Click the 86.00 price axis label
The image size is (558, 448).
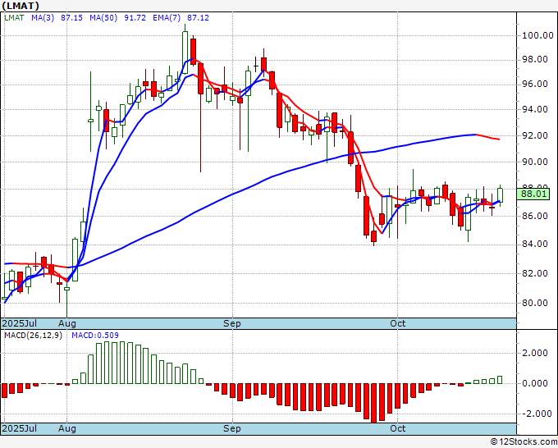pos(535,216)
